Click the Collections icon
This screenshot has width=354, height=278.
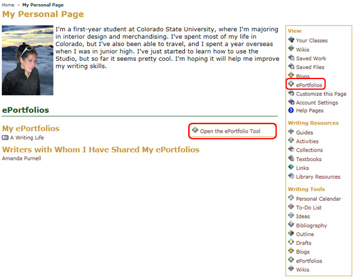[291, 149]
